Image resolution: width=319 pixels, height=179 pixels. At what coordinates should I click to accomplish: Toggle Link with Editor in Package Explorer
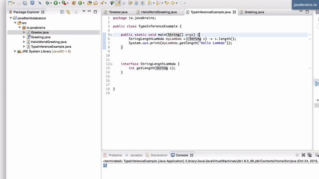(68, 12)
